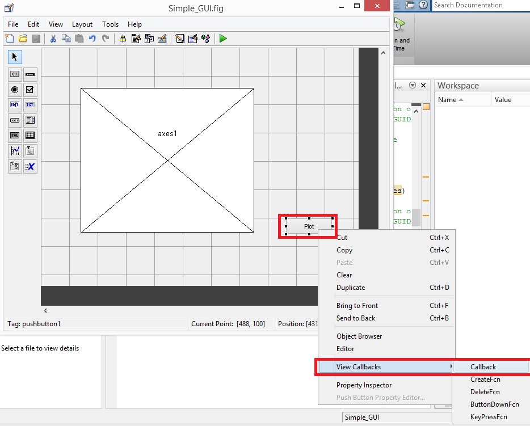Image resolution: width=530 pixels, height=426 pixels.
Task: Click the Search Documentation field
Action: click(x=481, y=5)
